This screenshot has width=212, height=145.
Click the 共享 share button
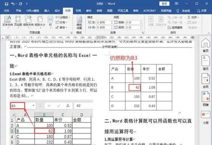click(x=202, y=11)
